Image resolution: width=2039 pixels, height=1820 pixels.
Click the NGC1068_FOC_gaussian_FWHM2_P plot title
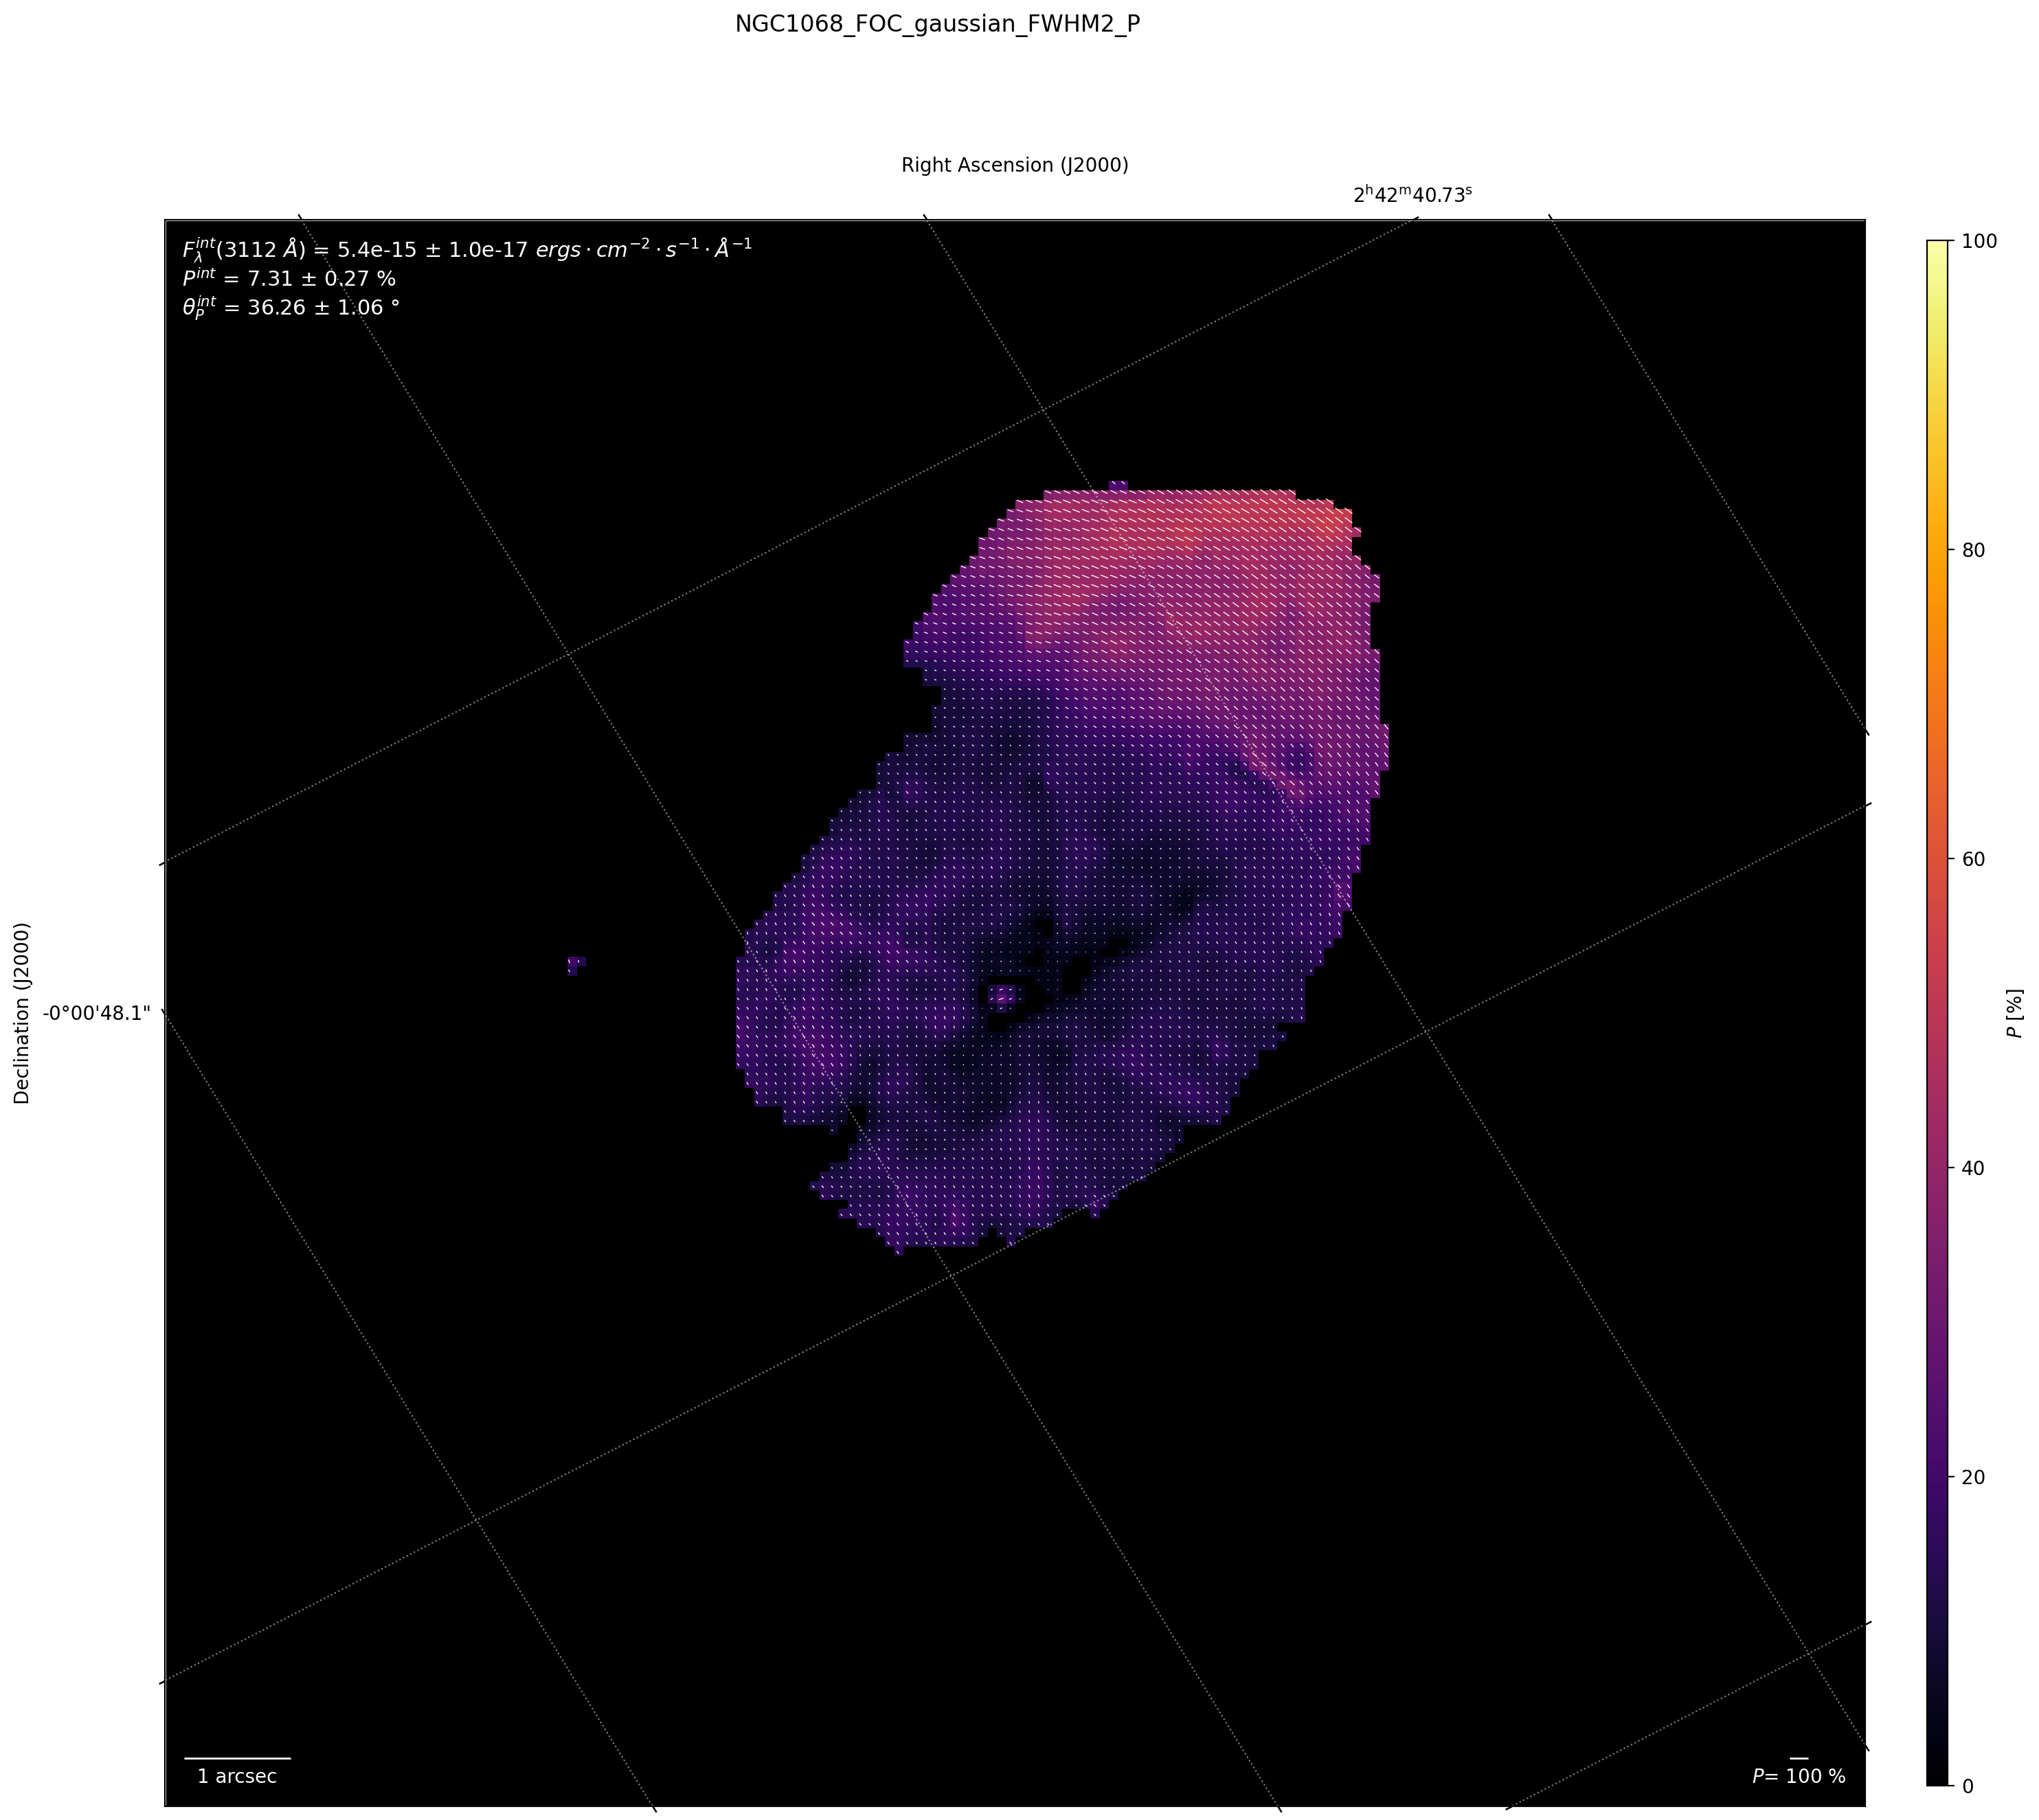(x=936, y=25)
